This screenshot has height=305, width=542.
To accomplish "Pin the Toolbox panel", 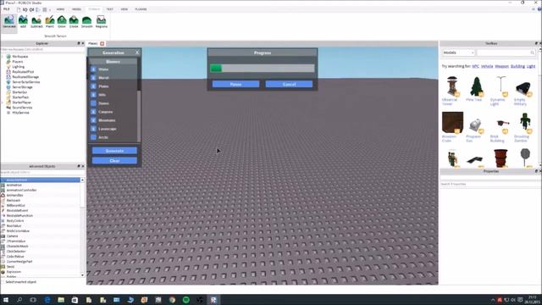I will [536, 43].
